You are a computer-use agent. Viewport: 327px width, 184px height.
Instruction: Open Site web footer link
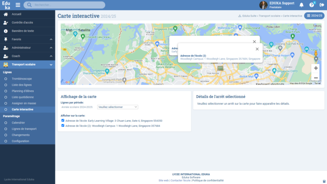click(163, 181)
